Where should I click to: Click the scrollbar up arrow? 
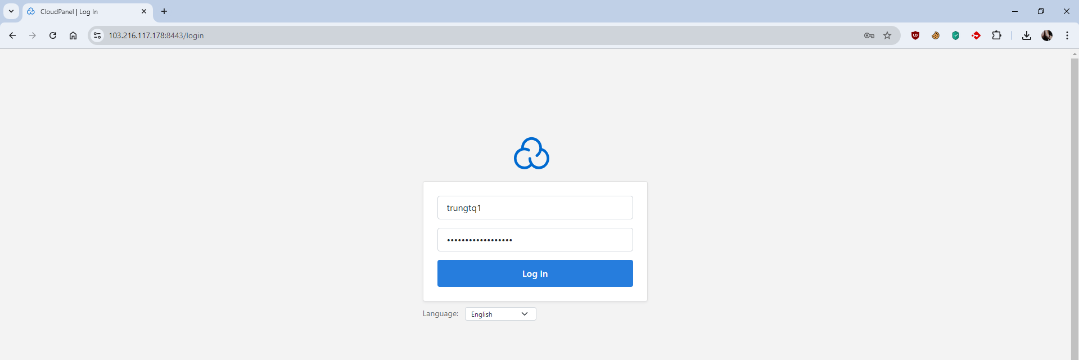click(1075, 54)
